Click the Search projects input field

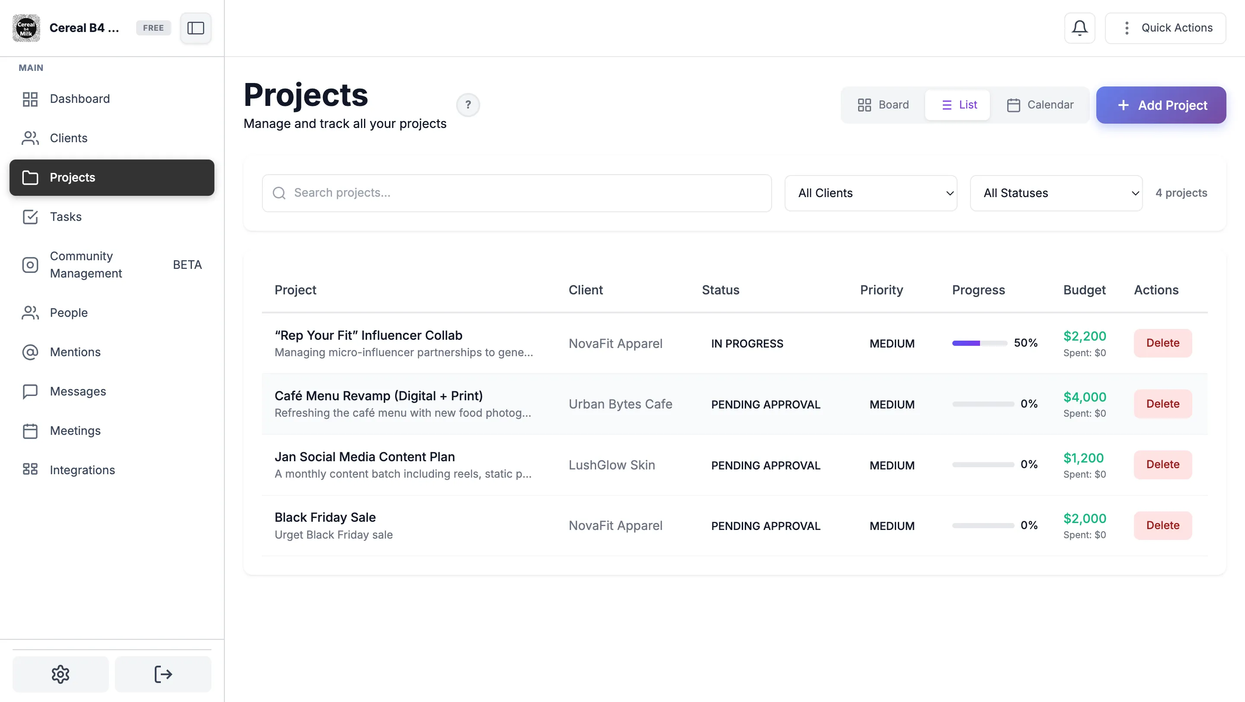coord(517,193)
